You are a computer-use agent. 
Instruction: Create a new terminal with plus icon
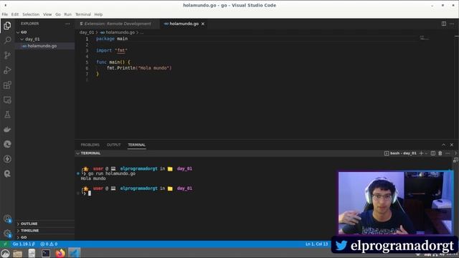(x=421, y=153)
